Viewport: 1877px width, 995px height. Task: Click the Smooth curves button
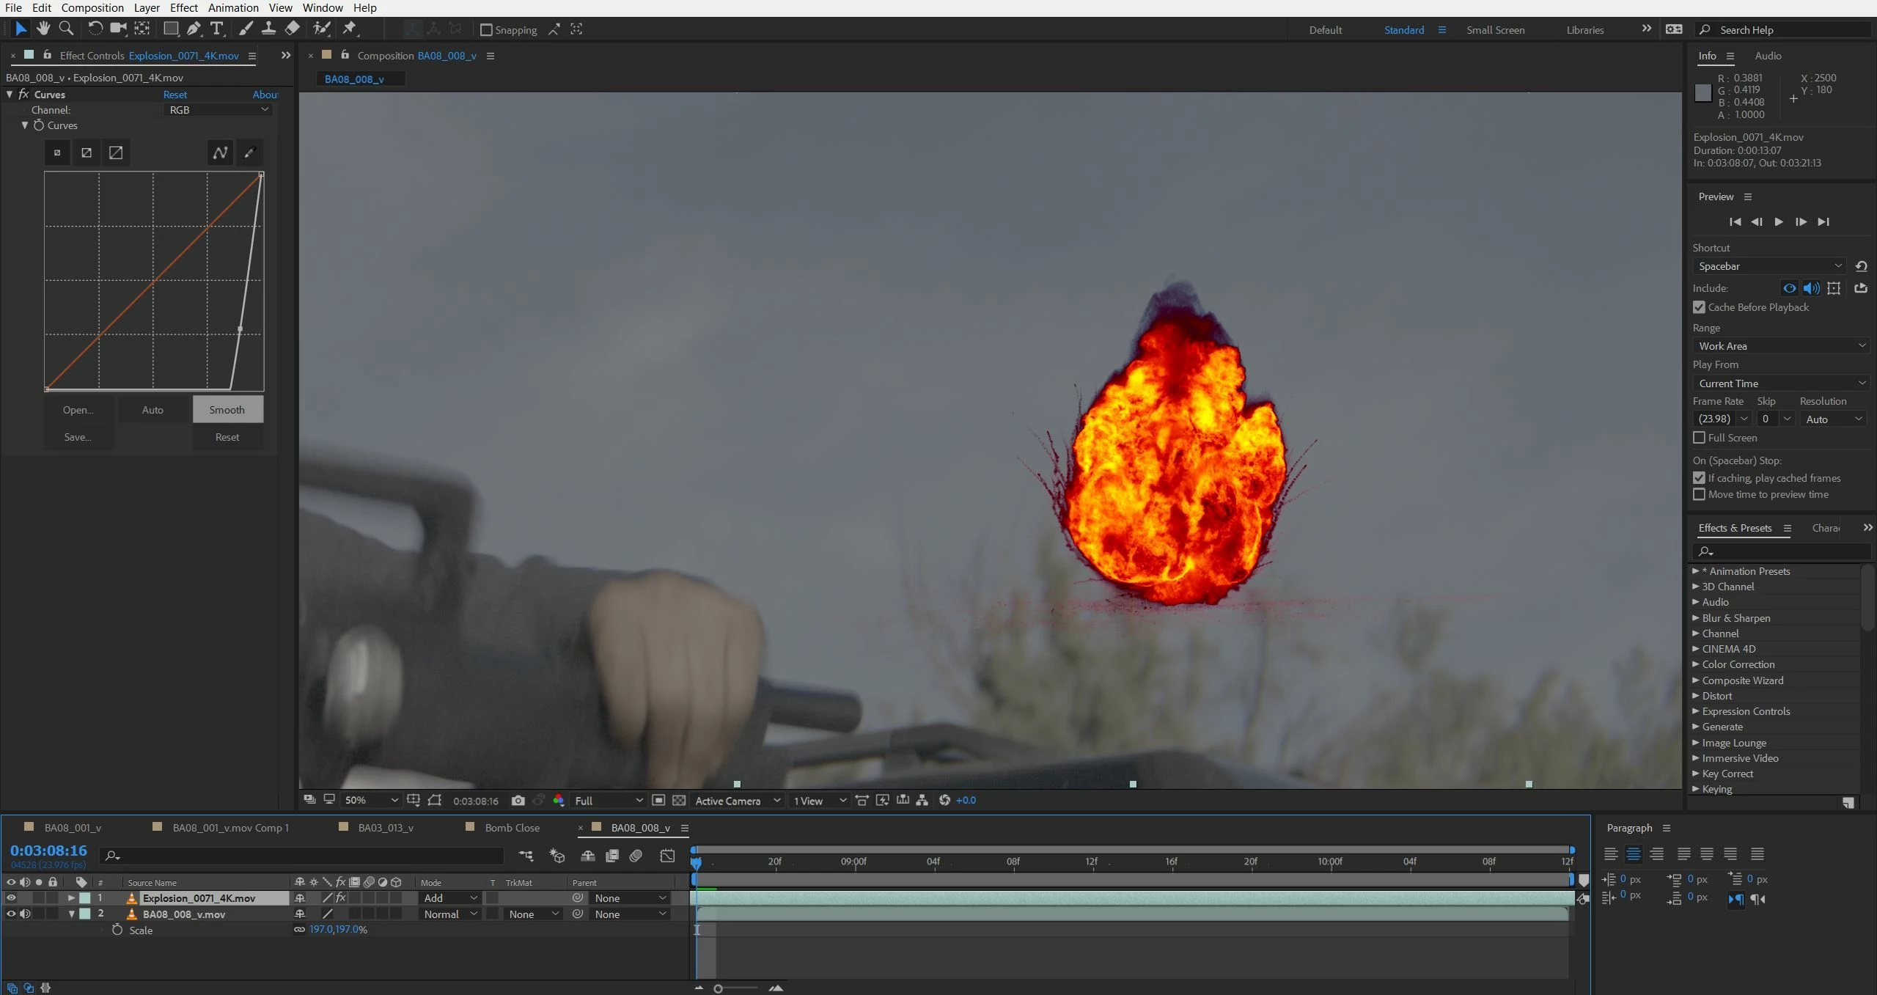(x=227, y=410)
